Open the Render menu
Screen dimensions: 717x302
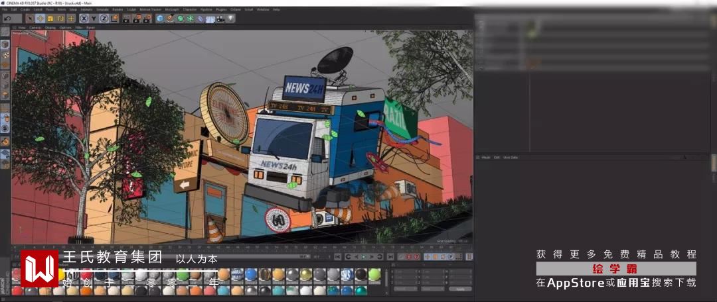(119, 9)
